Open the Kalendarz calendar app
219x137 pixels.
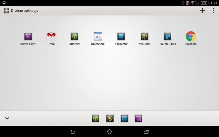(x=98, y=38)
